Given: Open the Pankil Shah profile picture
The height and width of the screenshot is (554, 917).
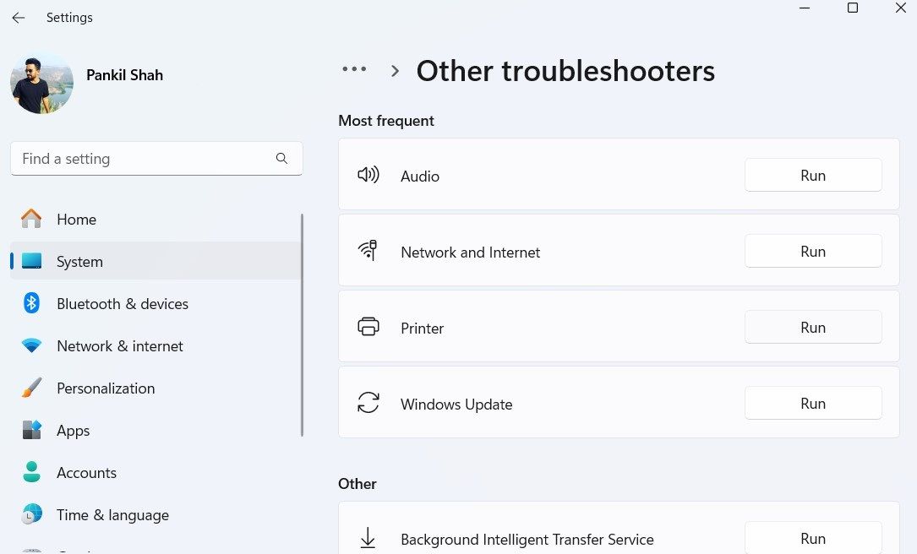Looking at the screenshot, I should pyautogui.click(x=41, y=83).
